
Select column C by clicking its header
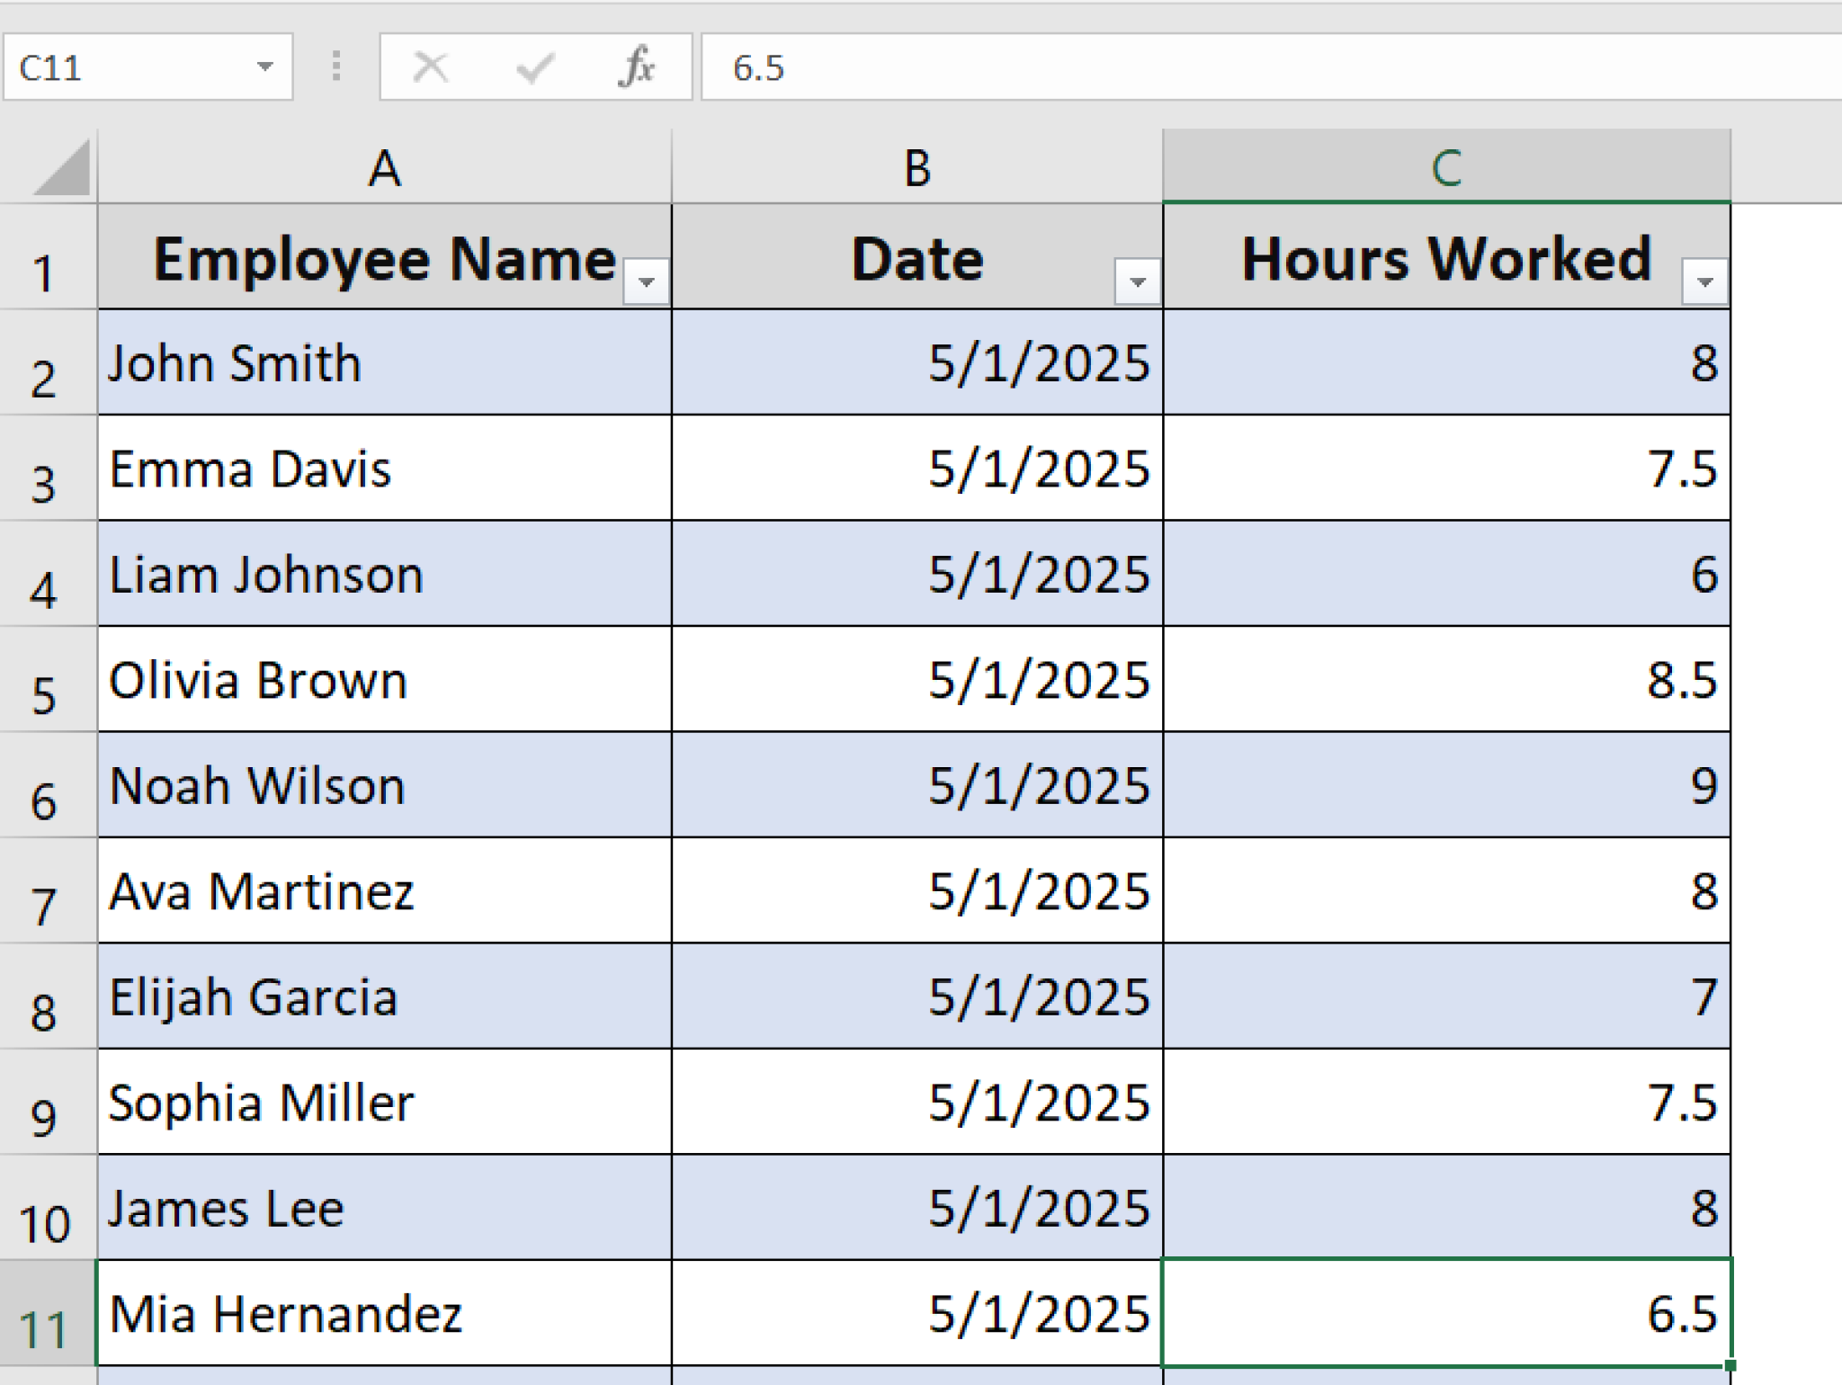[x=1446, y=166]
